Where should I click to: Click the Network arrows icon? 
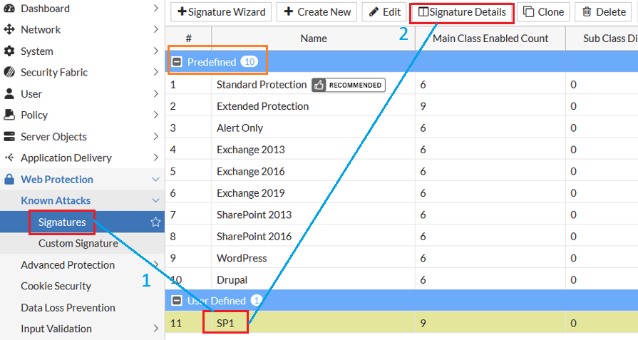pos(9,30)
